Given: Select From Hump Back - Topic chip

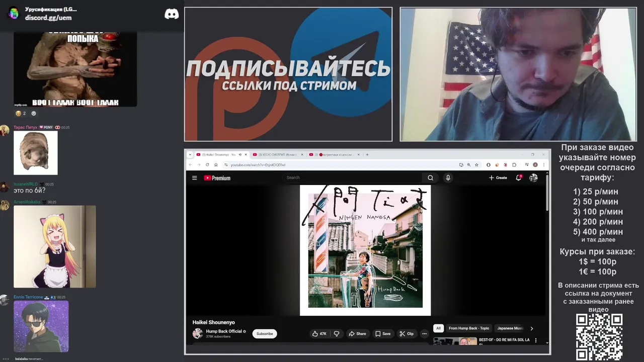Looking at the screenshot, I should pyautogui.click(x=469, y=328).
